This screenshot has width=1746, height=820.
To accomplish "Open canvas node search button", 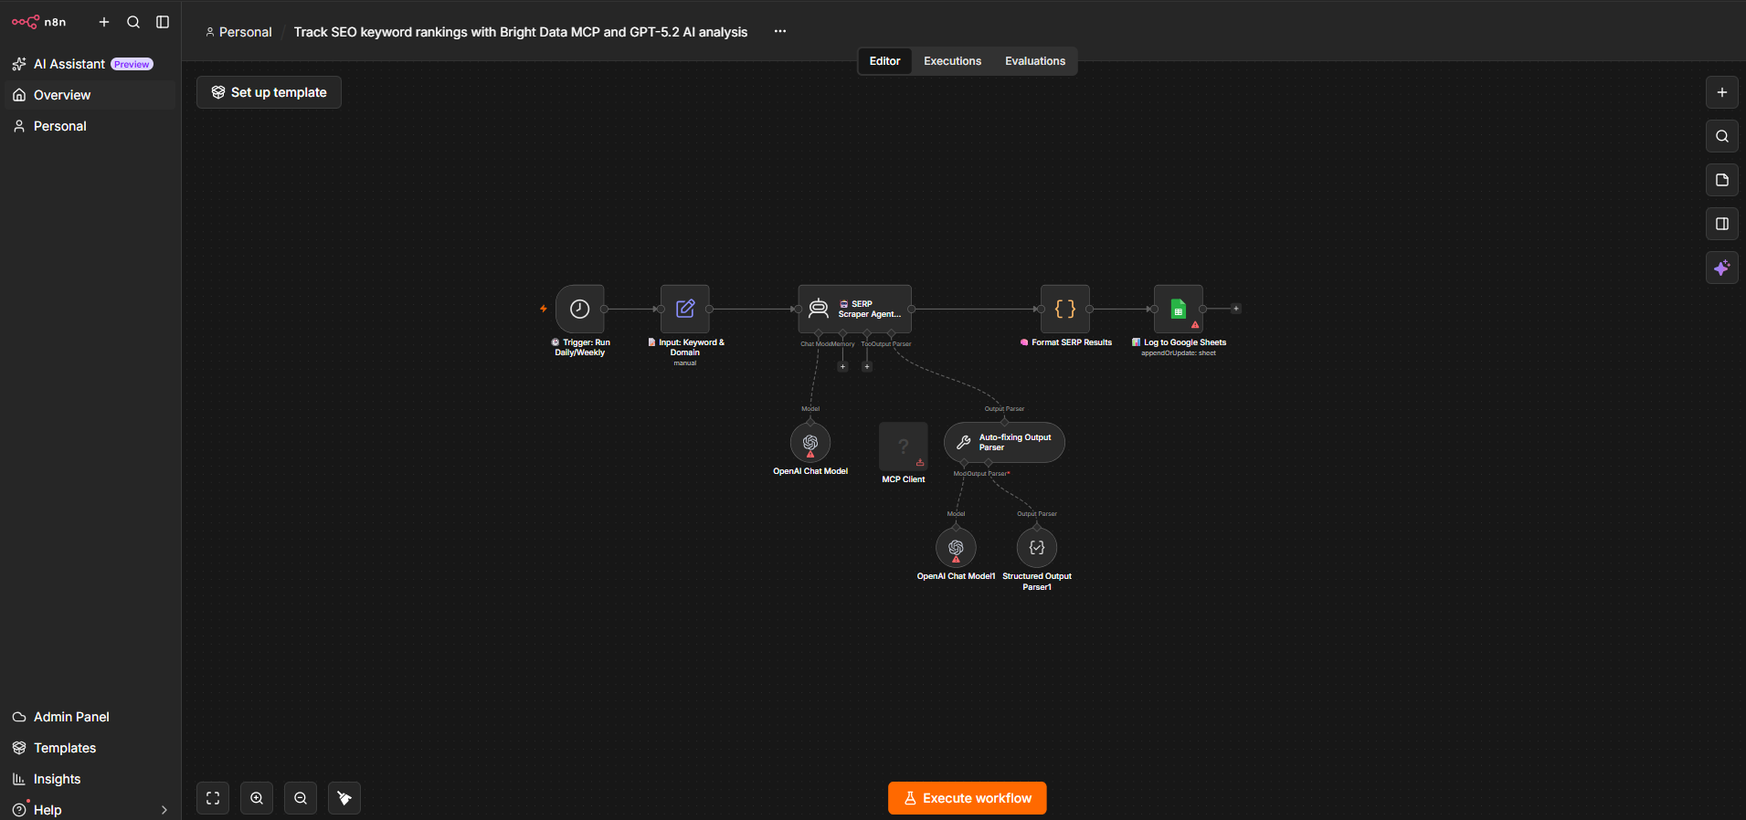I will coord(1722,136).
